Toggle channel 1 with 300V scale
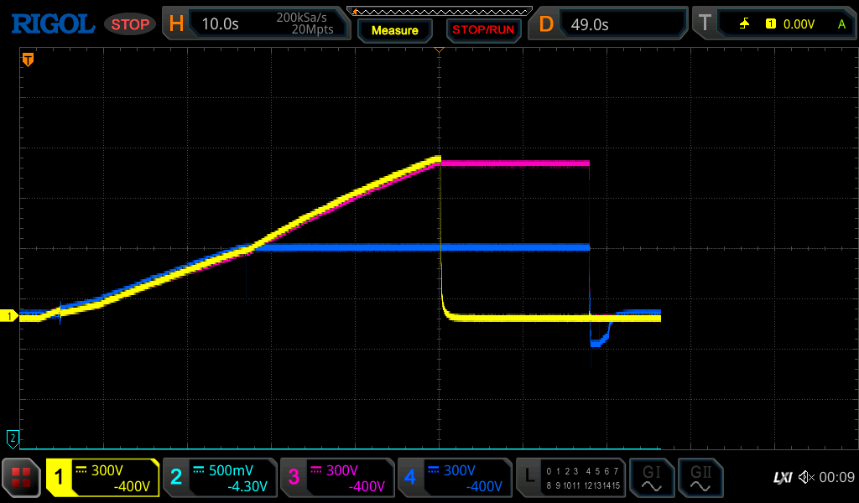This screenshot has width=859, height=503. coord(102,478)
